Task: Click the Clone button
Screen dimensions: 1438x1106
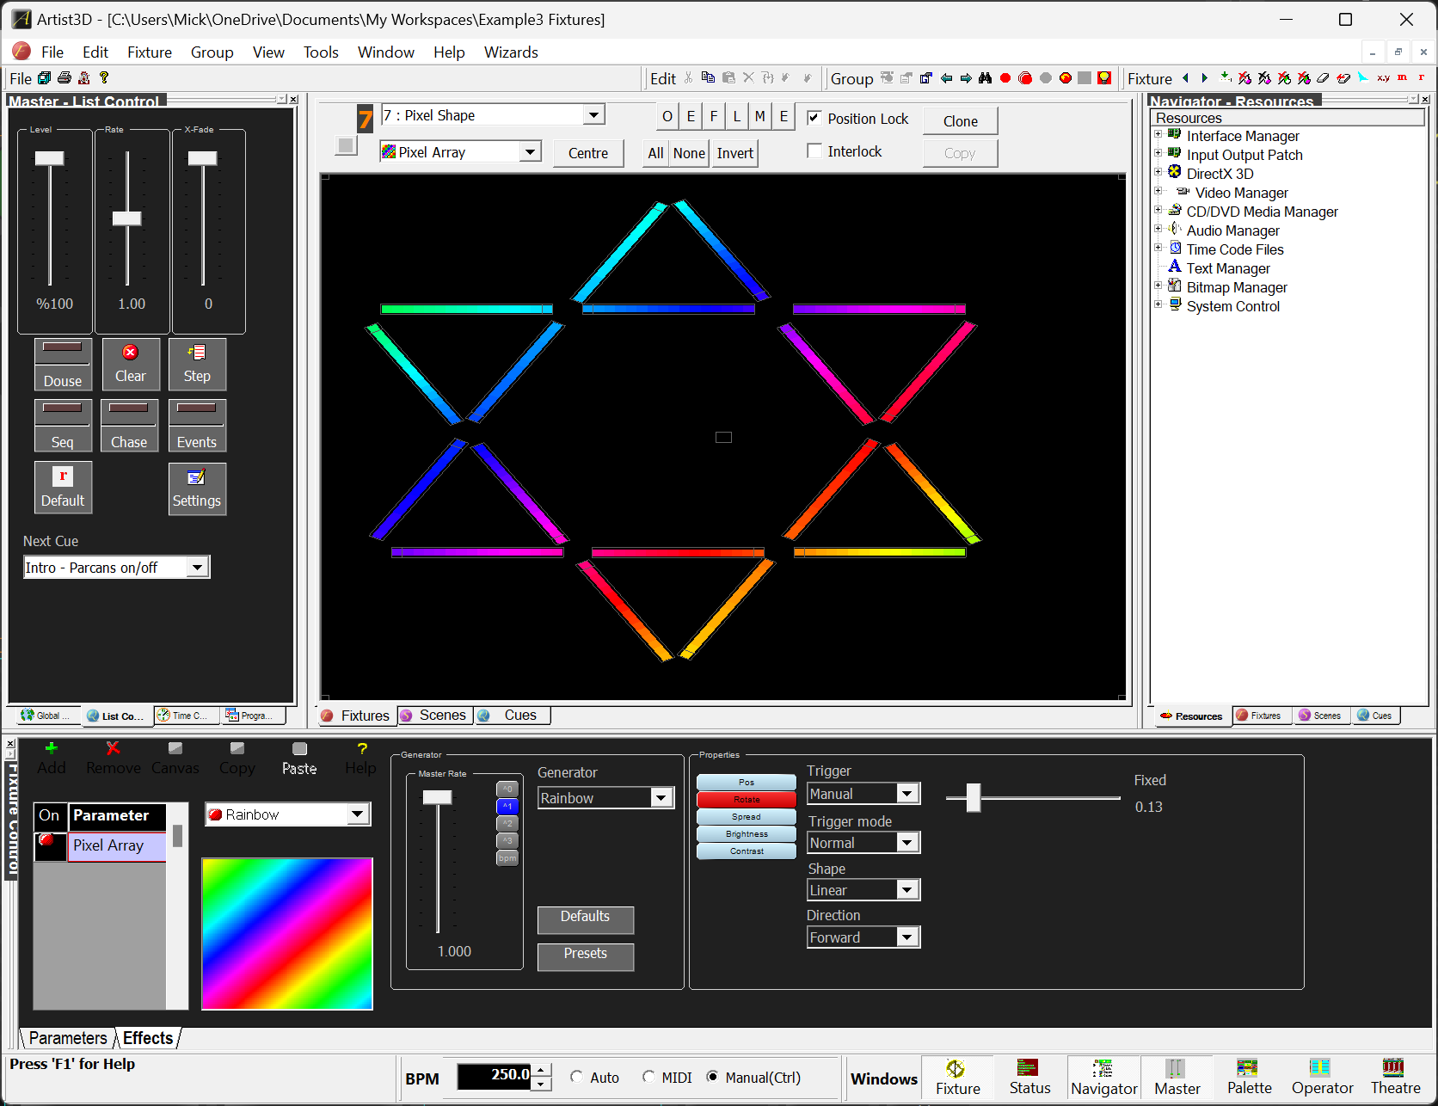Action: [960, 121]
